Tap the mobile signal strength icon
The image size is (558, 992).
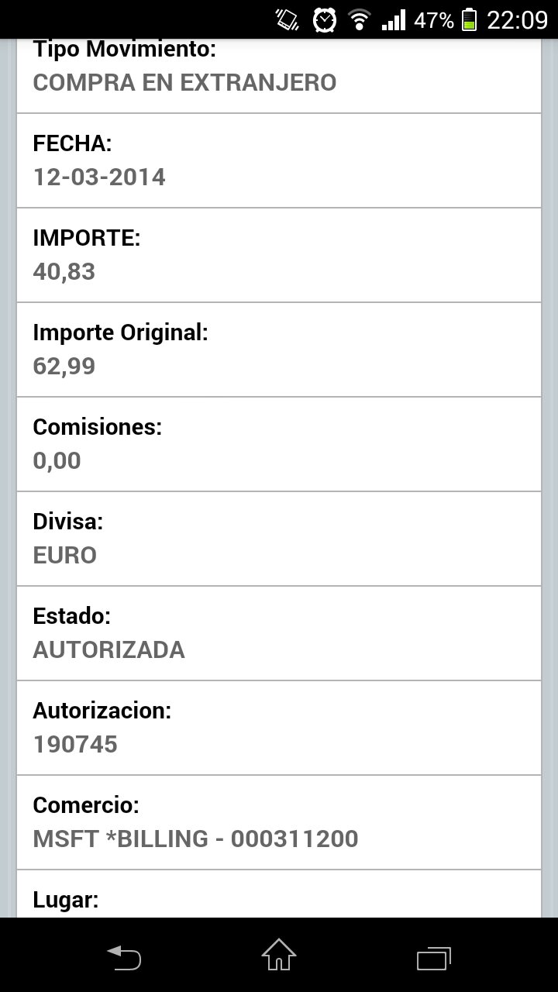point(394,19)
